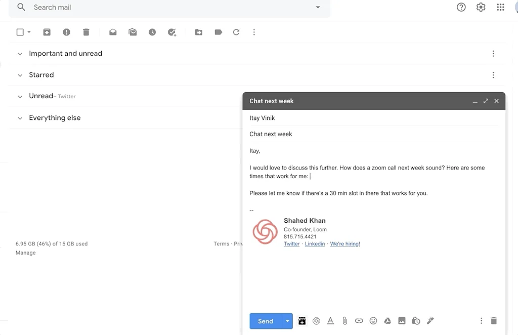This screenshot has width=518, height=335.
Task: Insert a file from Google Drive
Action: click(x=387, y=321)
